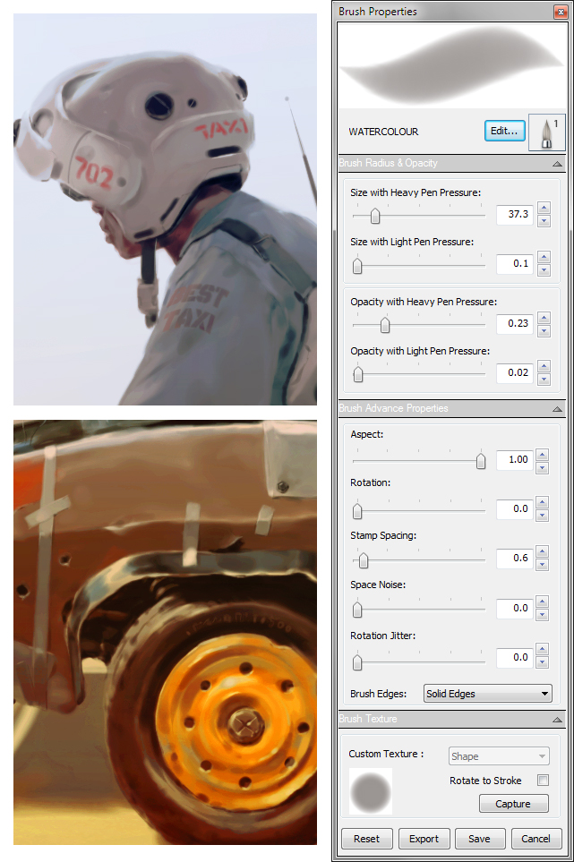574x862 pixels.
Task: Click the round brush texture thumbnail
Action: tap(371, 791)
